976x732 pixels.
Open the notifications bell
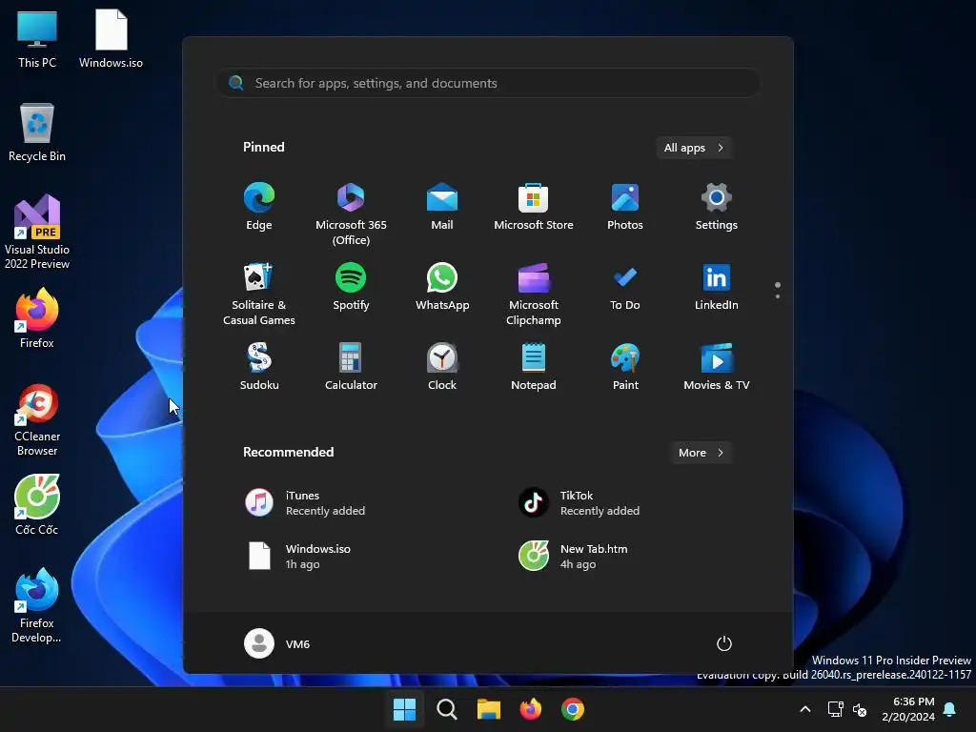950,709
